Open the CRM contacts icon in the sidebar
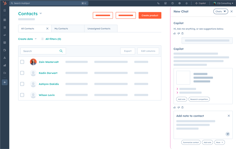This screenshot has height=149, width=236. click(5, 27)
